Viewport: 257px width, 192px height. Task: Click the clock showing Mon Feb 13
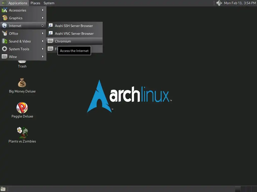240,3
